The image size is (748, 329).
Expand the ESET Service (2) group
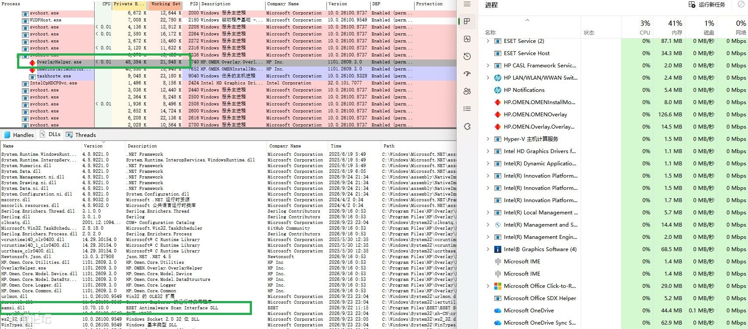[488, 41]
